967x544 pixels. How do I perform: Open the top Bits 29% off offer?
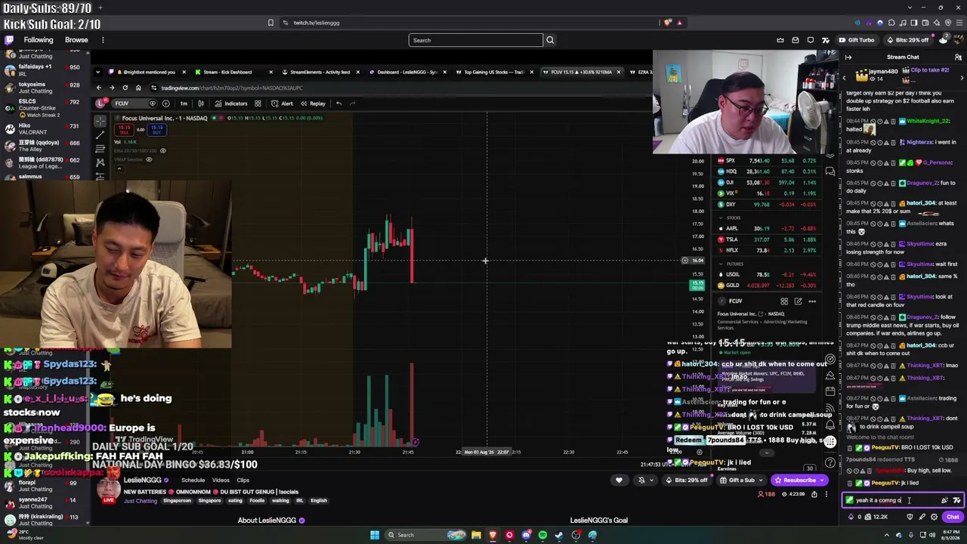(907, 40)
